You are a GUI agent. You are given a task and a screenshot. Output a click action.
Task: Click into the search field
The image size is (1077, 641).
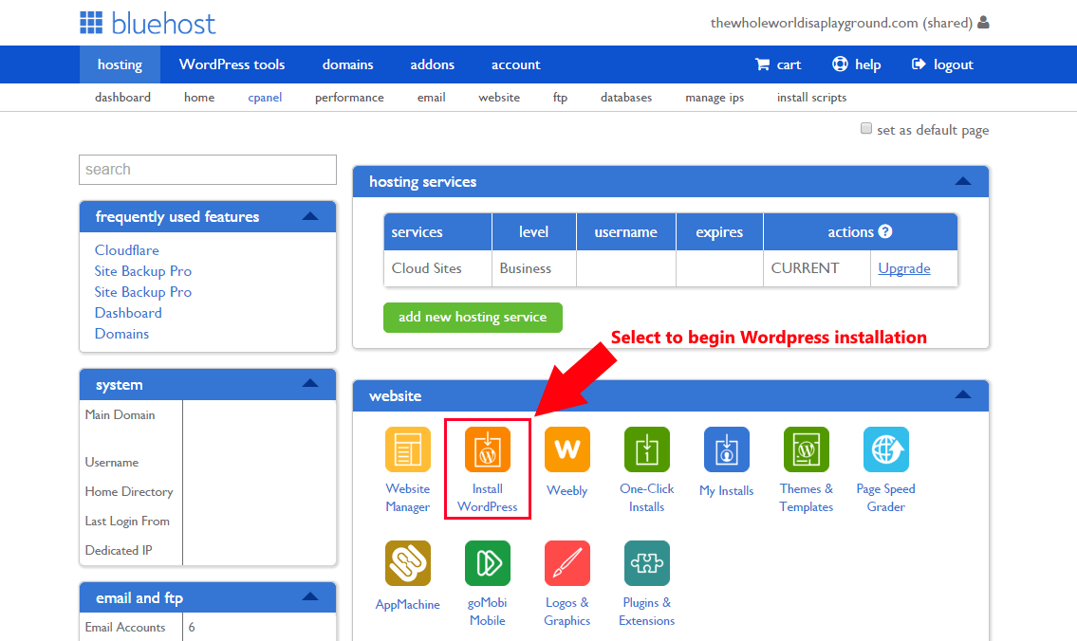[x=208, y=170]
